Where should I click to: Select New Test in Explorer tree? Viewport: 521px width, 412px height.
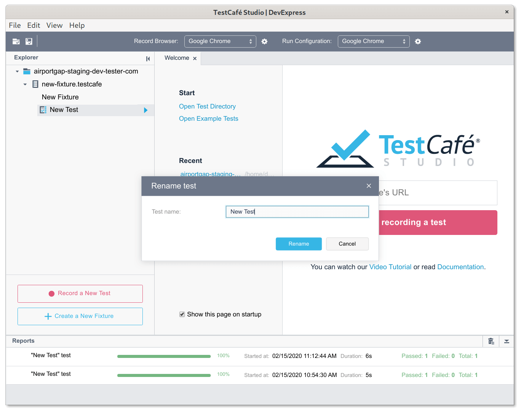[64, 110]
